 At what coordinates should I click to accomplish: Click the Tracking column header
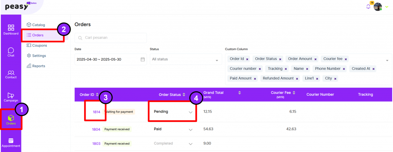click(x=365, y=94)
